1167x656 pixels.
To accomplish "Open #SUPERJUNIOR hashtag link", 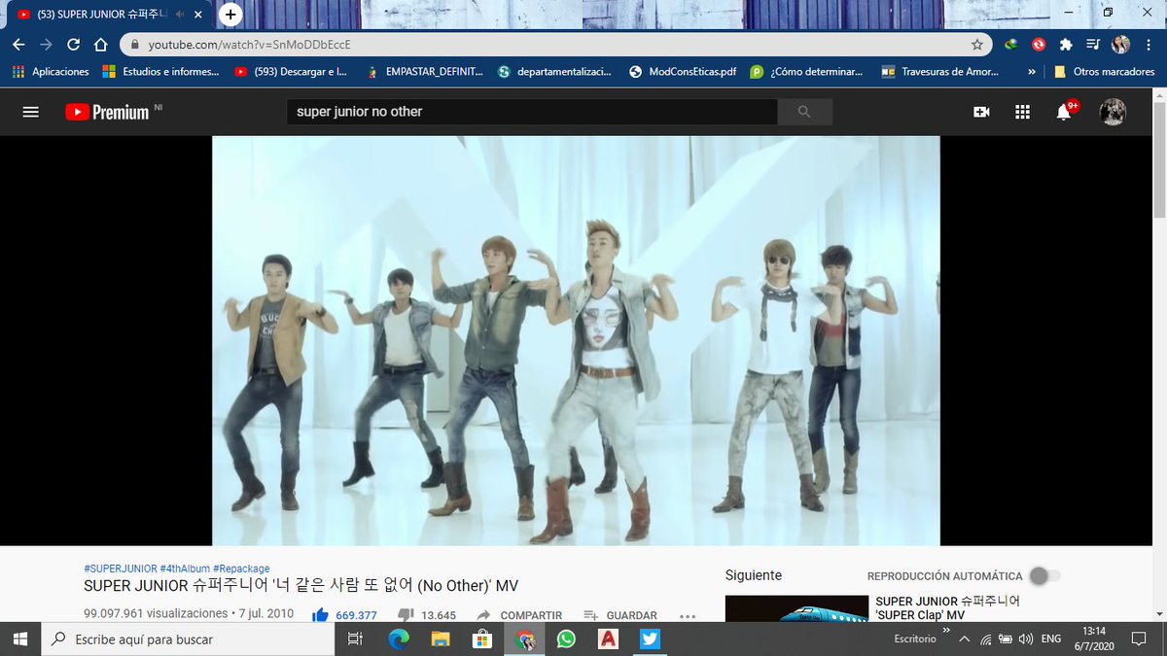I will pos(120,569).
